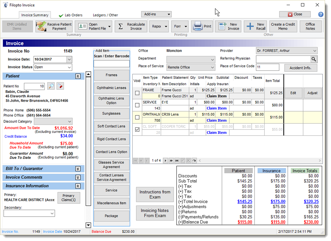Jump to next page of grid records
The height and width of the screenshot is (241, 331).
pos(171,161)
